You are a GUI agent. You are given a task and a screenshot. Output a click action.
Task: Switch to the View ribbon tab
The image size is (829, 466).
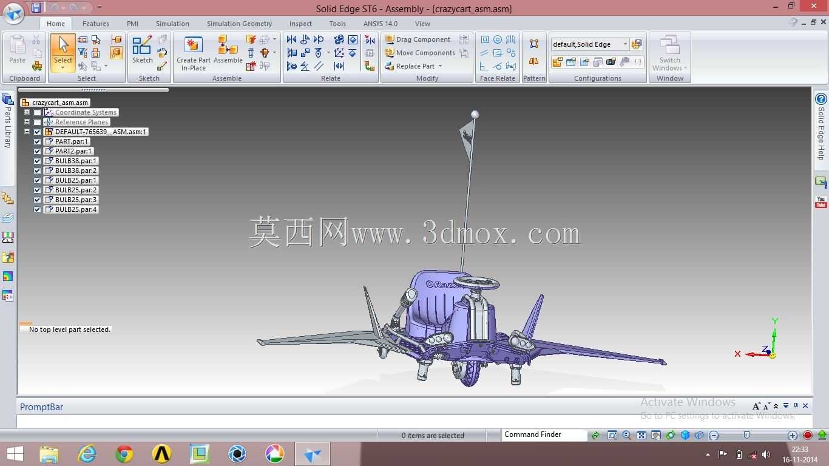[422, 24]
